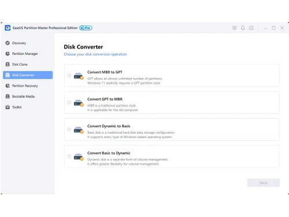Click 'Dynamic disk is a separate form' text

pyautogui.click(x=128, y=160)
